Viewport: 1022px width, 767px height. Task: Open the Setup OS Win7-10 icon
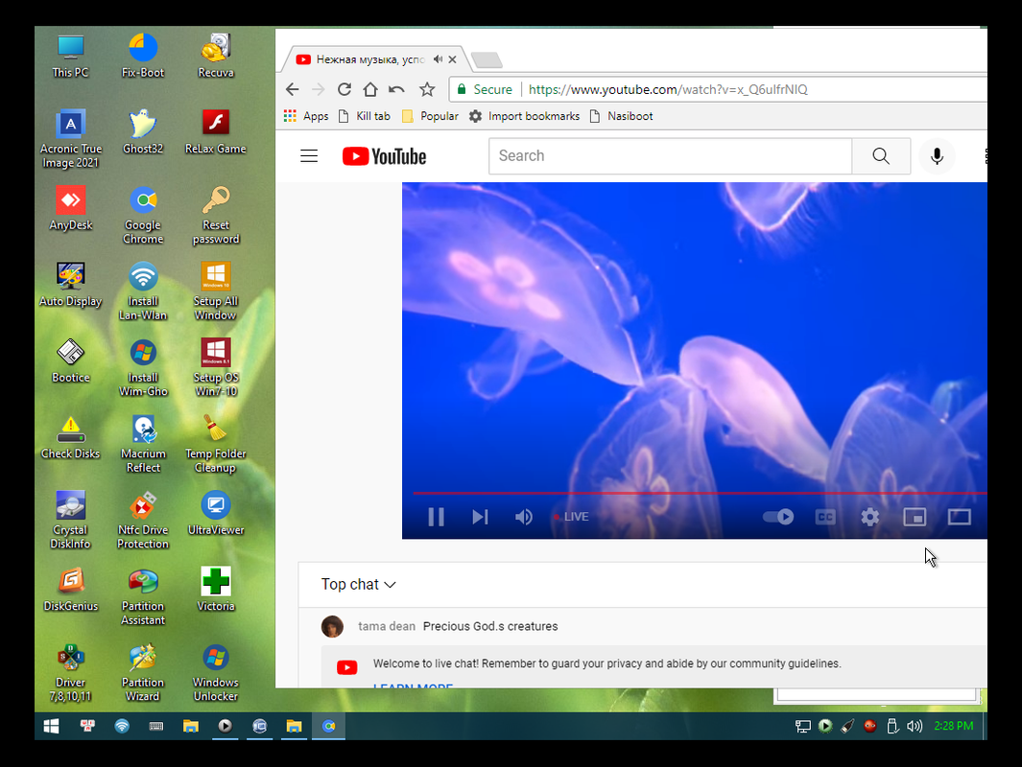coord(216,368)
